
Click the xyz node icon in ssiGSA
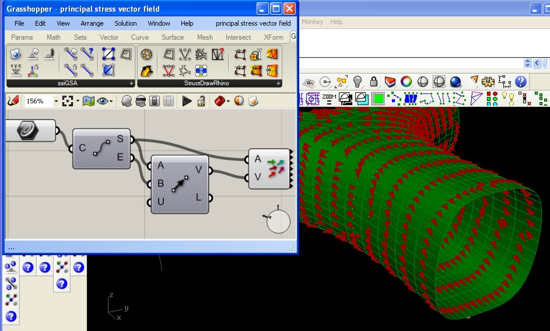(x=15, y=70)
